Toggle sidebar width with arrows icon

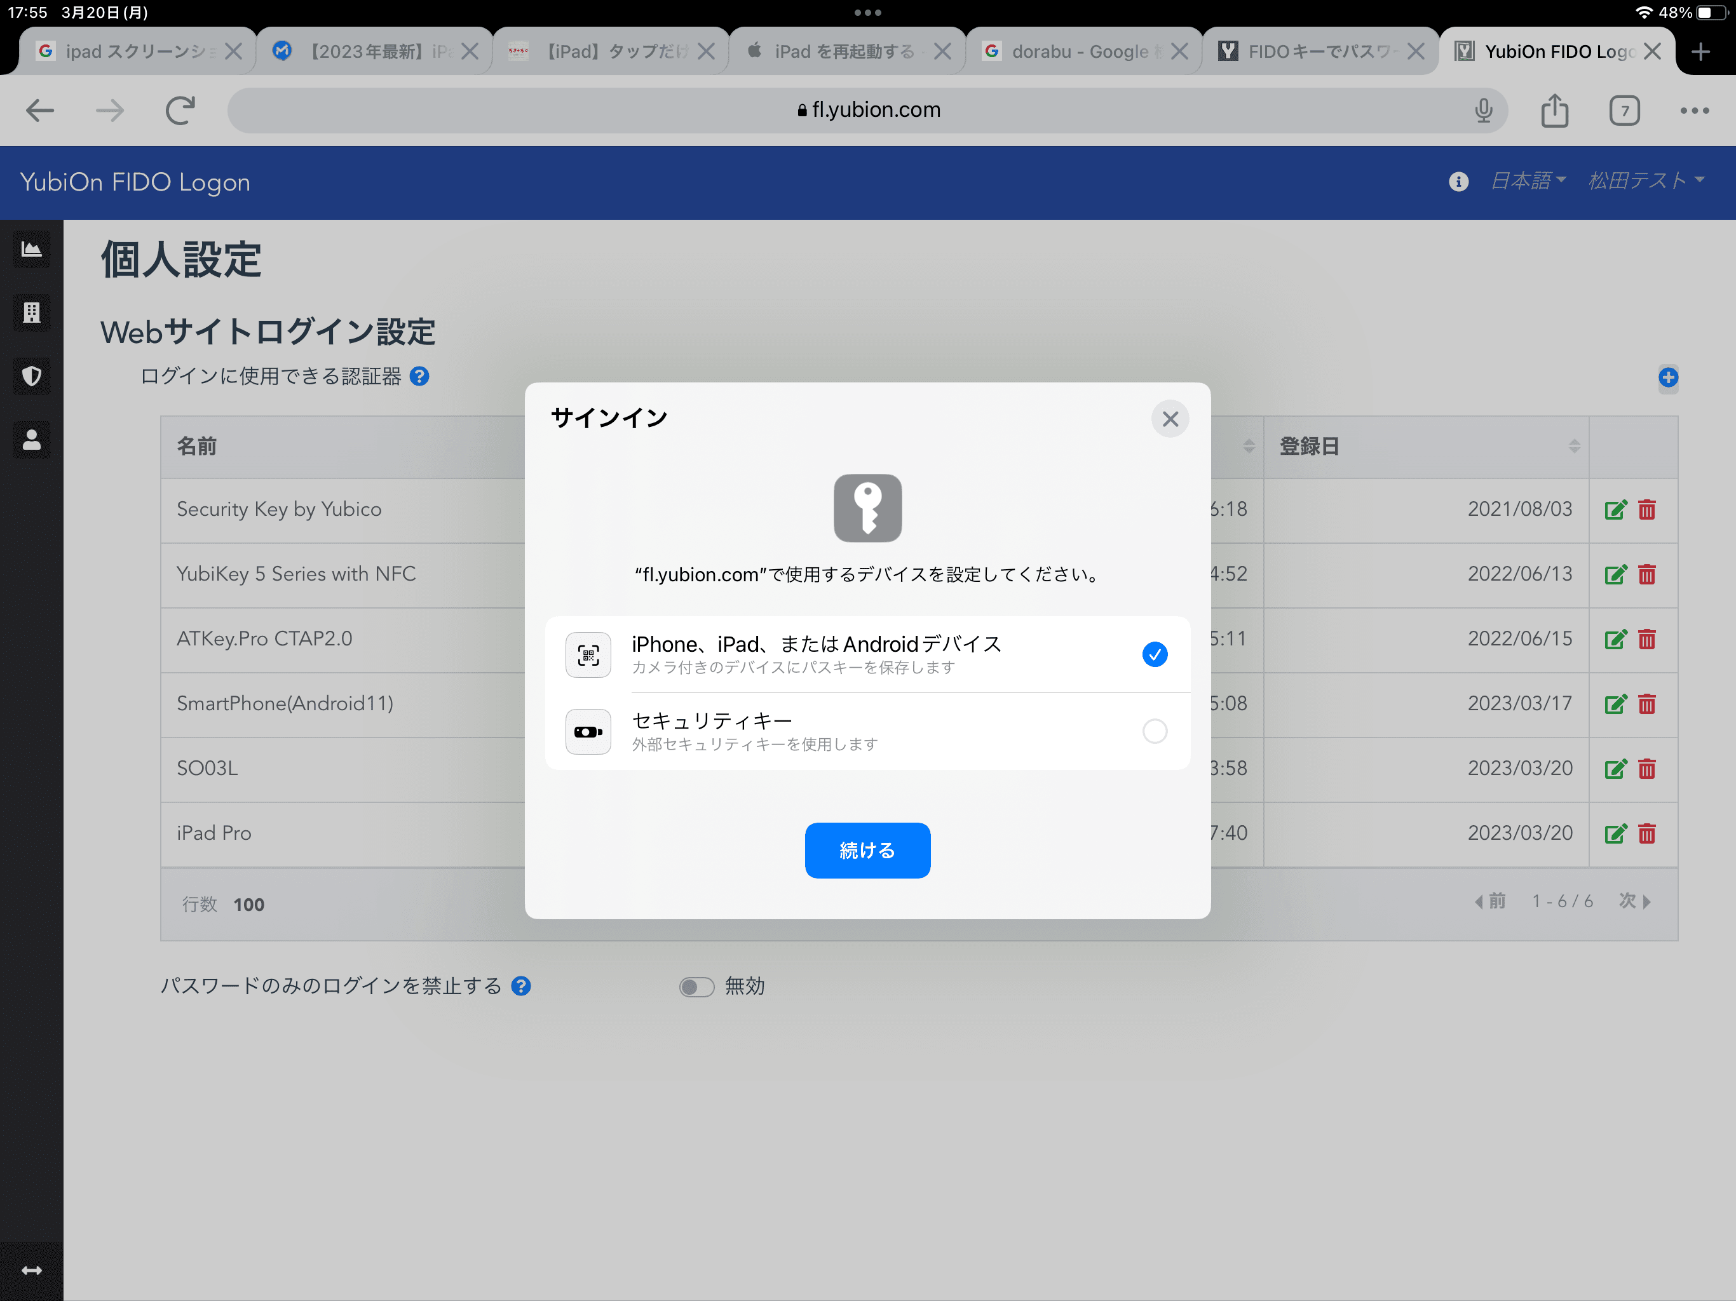pos(31,1271)
